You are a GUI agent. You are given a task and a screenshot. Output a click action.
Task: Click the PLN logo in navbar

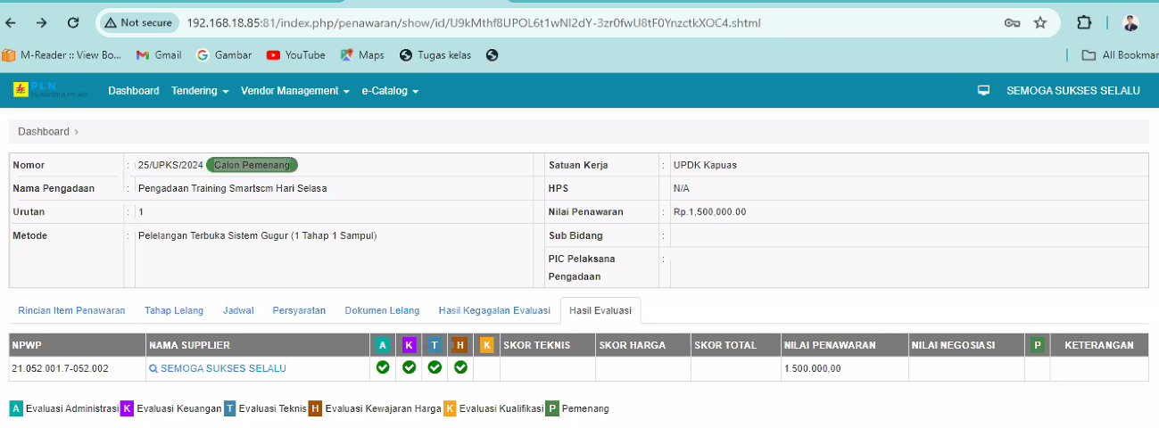[50, 90]
